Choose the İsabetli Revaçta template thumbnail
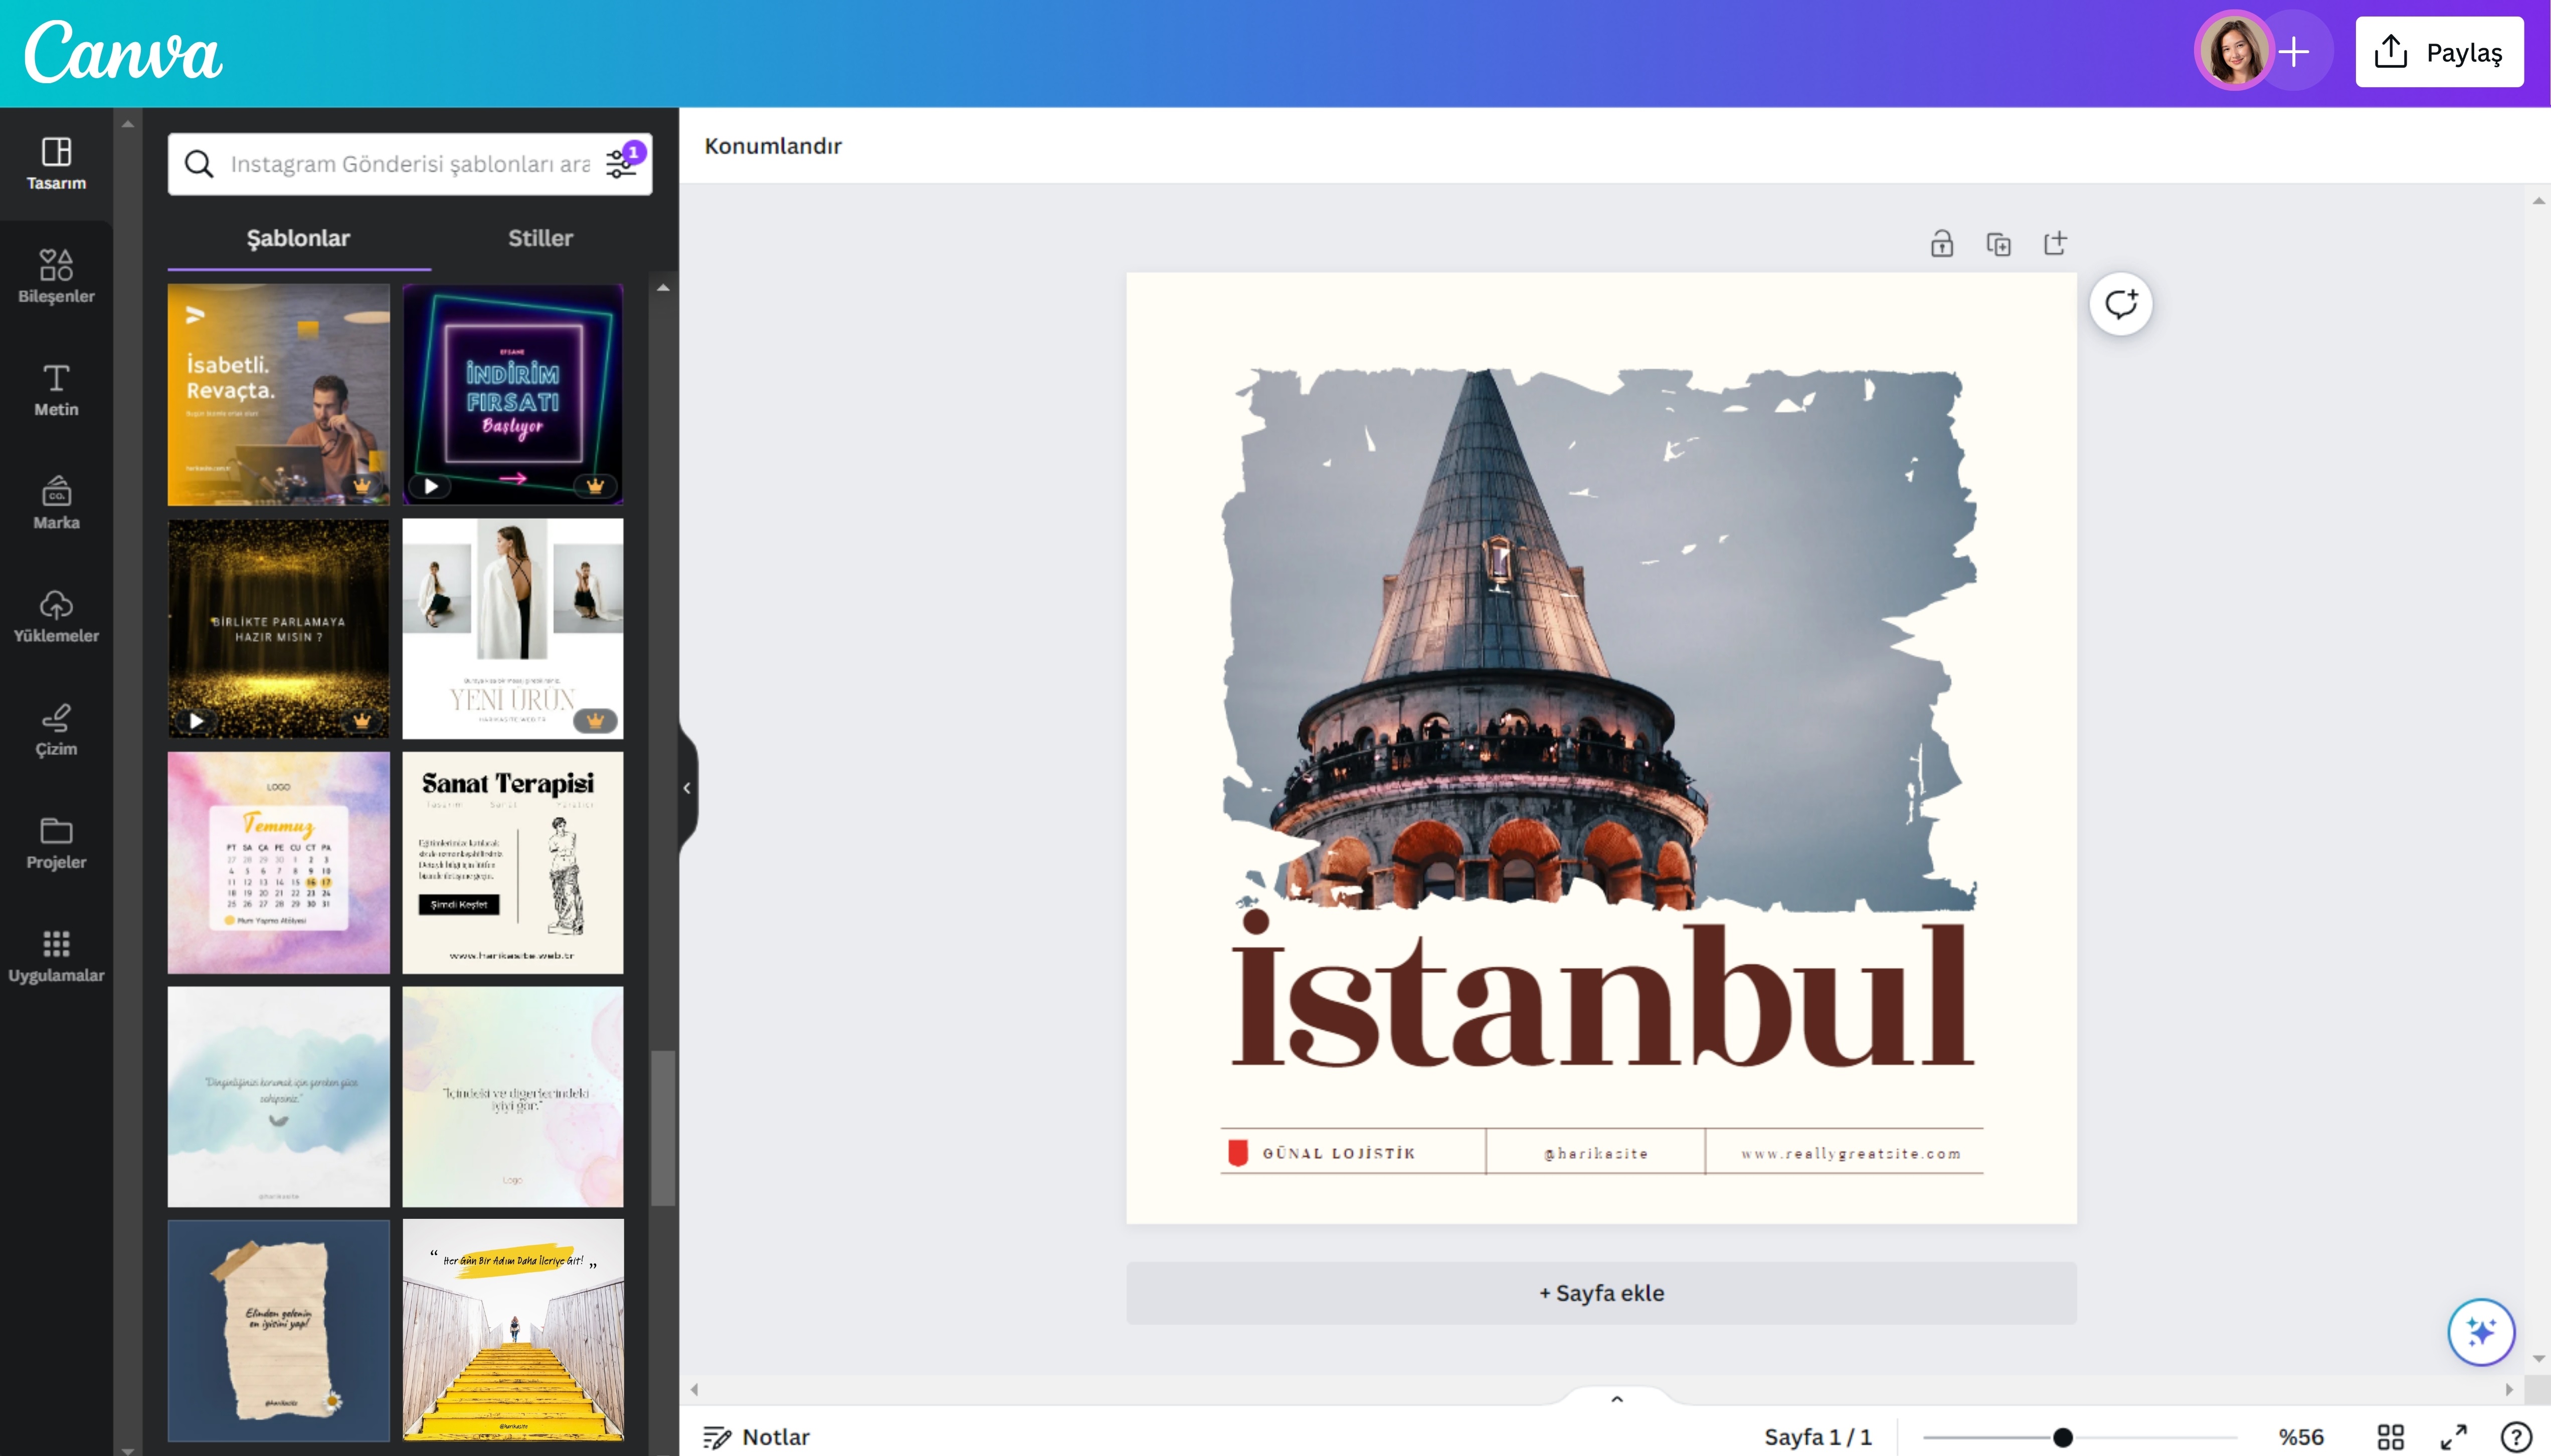The height and width of the screenshot is (1456, 2551). [278, 394]
